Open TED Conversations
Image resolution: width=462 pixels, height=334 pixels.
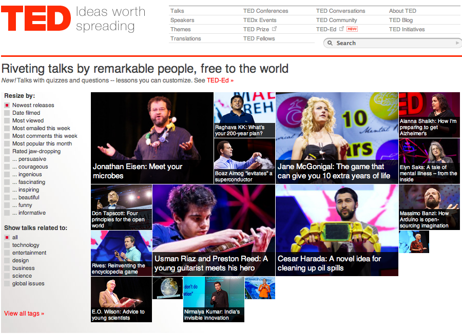click(x=340, y=11)
